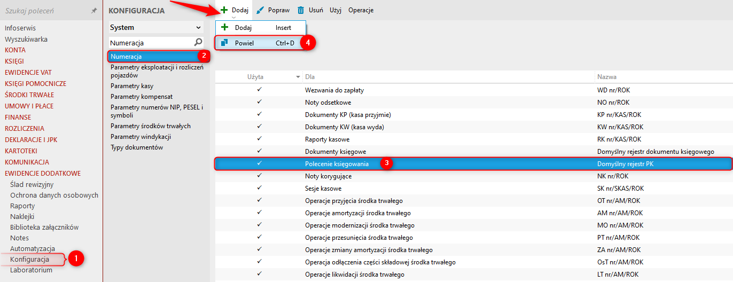Open Parametry numerów NIP, PESEL i symboli

[157, 111]
